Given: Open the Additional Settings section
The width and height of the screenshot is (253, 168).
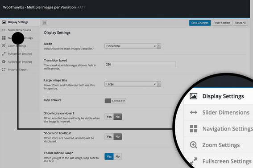Looking at the screenshot, I should coord(20,61).
